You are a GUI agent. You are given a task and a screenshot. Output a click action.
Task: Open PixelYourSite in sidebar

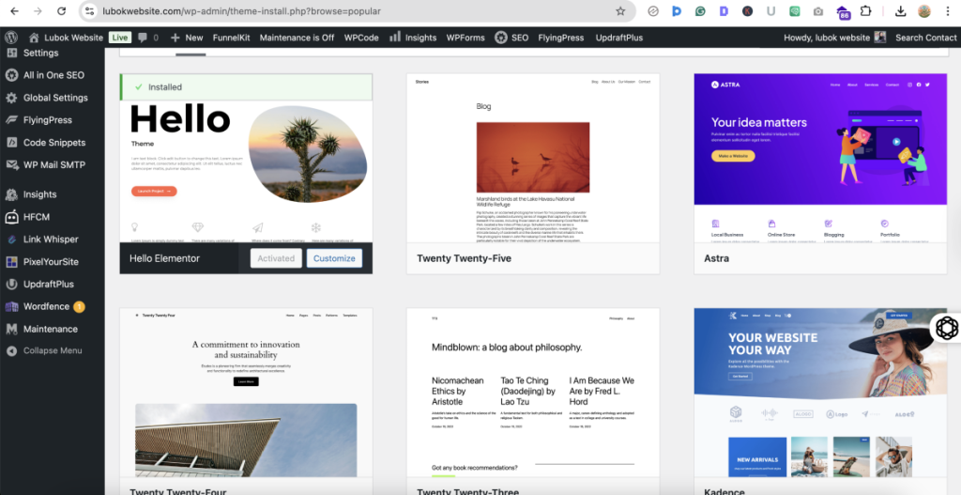point(53,261)
